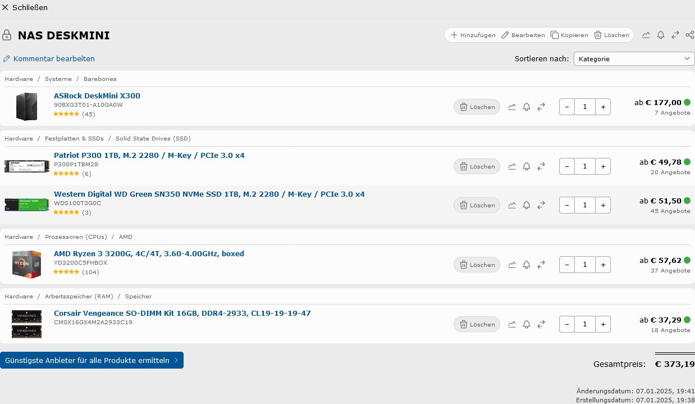Remove WD Green SN350 with Löschen
Screen dimensions: 695x404
[477, 205]
